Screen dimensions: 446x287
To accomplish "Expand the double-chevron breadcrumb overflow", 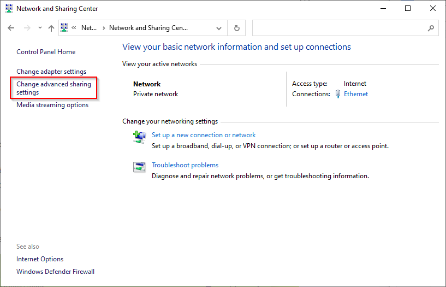I will (x=74, y=28).
